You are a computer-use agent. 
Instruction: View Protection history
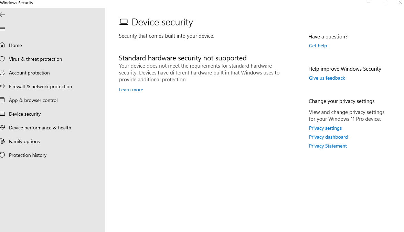pyautogui.click(x=28, y=155)
